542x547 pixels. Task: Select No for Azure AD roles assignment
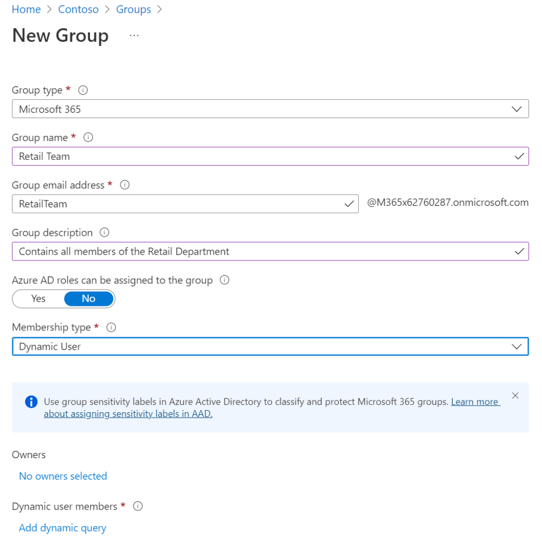(89, 299)
